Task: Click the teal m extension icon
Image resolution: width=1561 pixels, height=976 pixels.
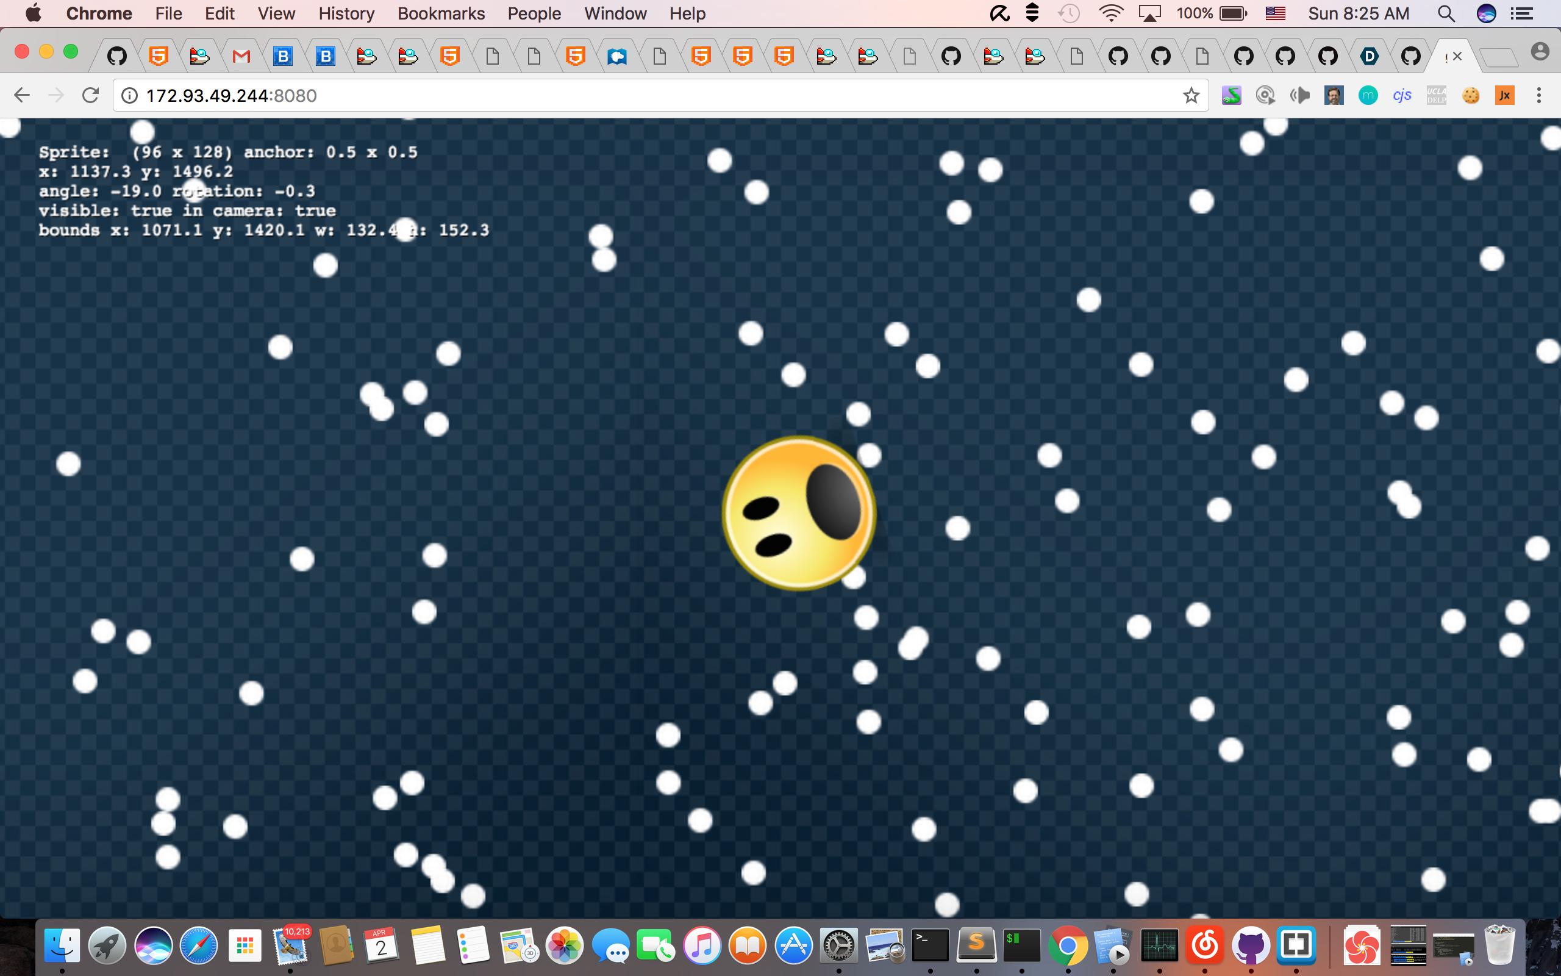Action: (x=1368, y=96)
